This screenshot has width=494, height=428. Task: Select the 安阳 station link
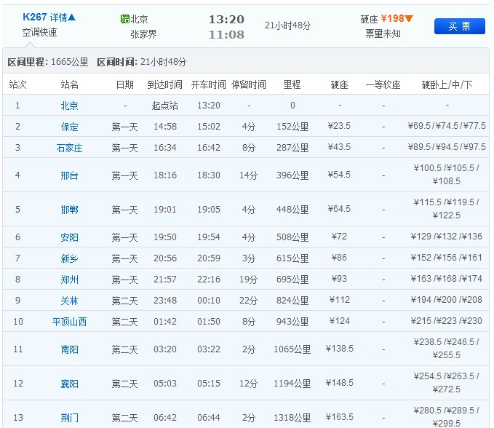tap(70, 237)
